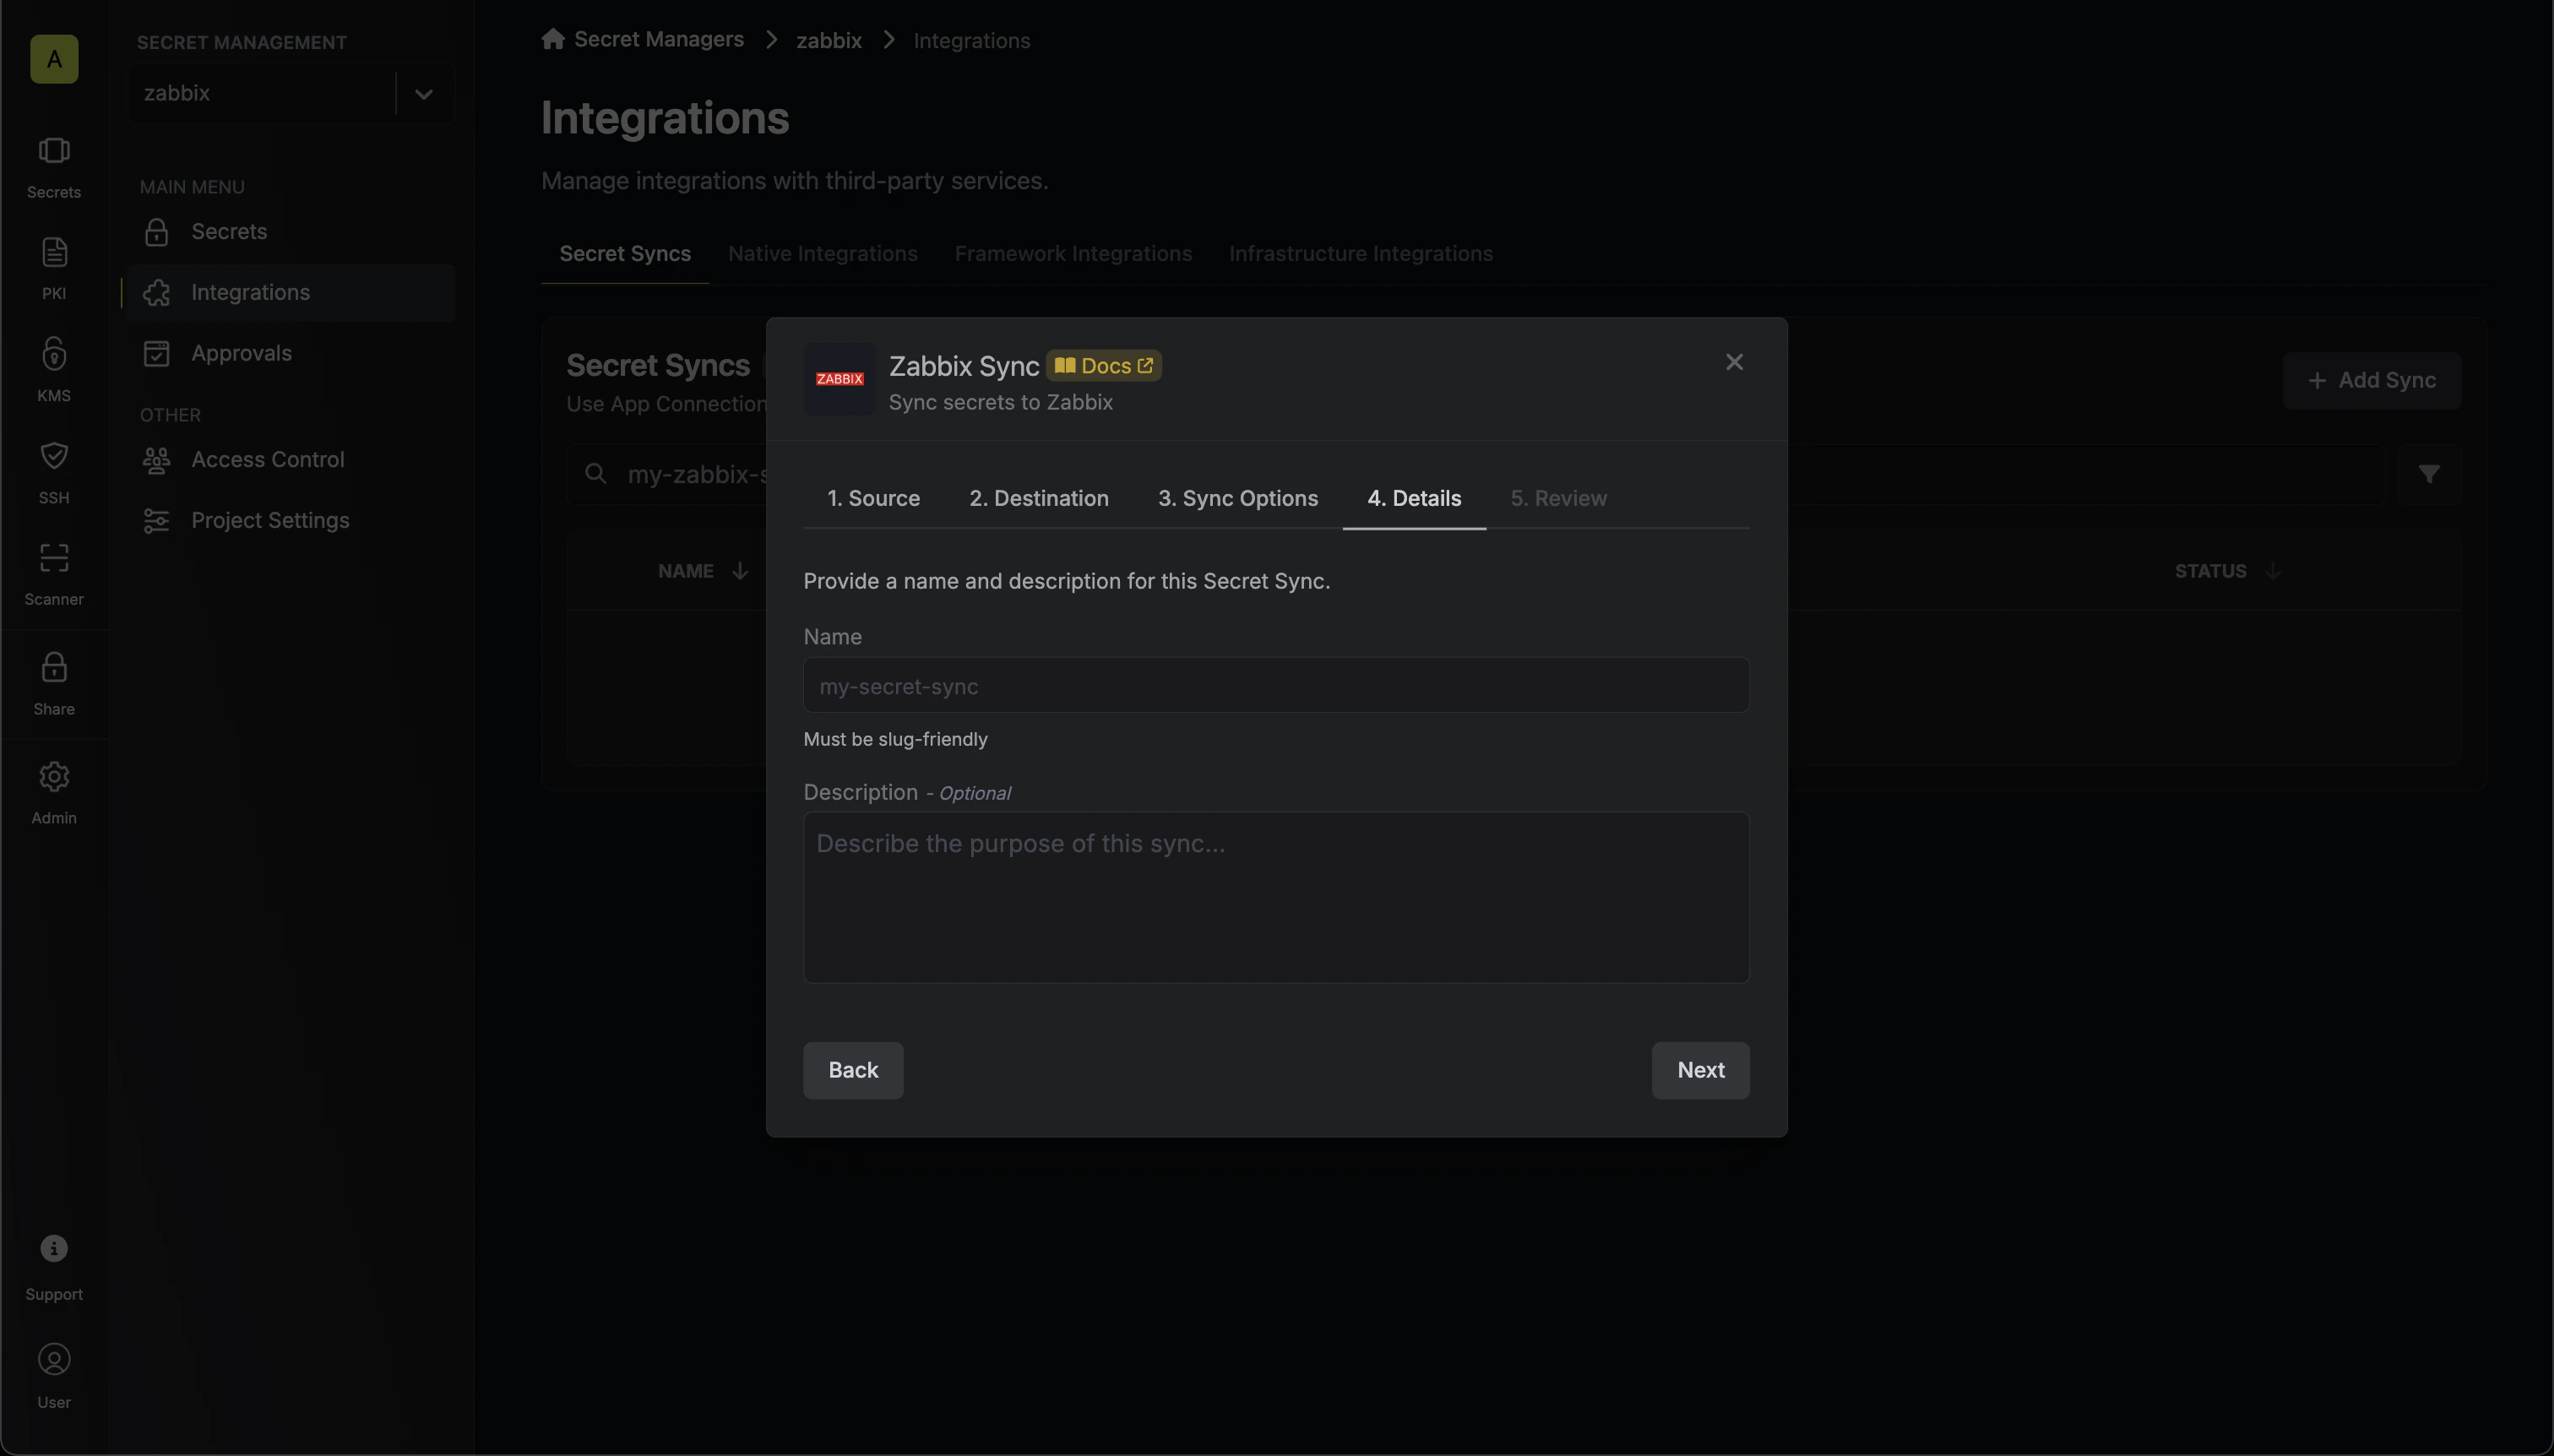Open the Secrets section in the left rail
2554x1456 pixels.
[54, 168]
